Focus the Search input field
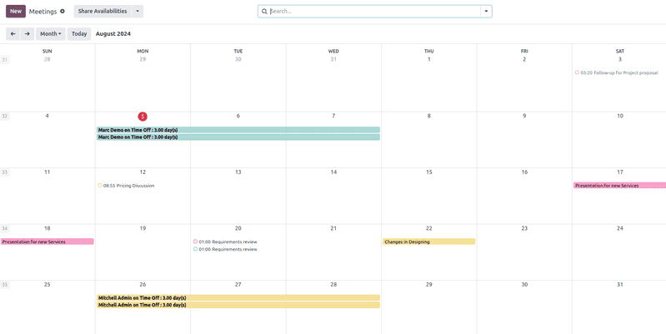 click(373, 12)
